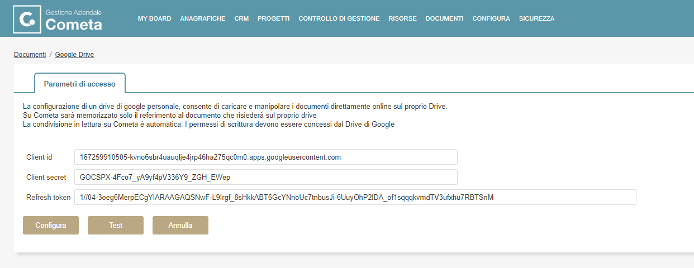The width and height of the screenshot is (694, 268).
Task: Open the DOCUMENTI top menu
Action: point(444,18)
